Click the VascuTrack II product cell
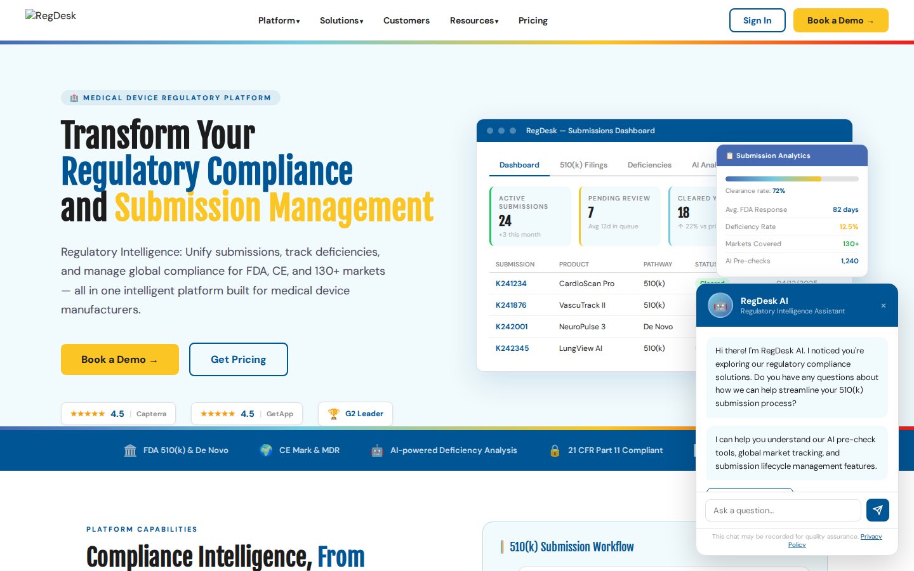The width and height of the screenshot is (914, 571). tap(582, 305)
